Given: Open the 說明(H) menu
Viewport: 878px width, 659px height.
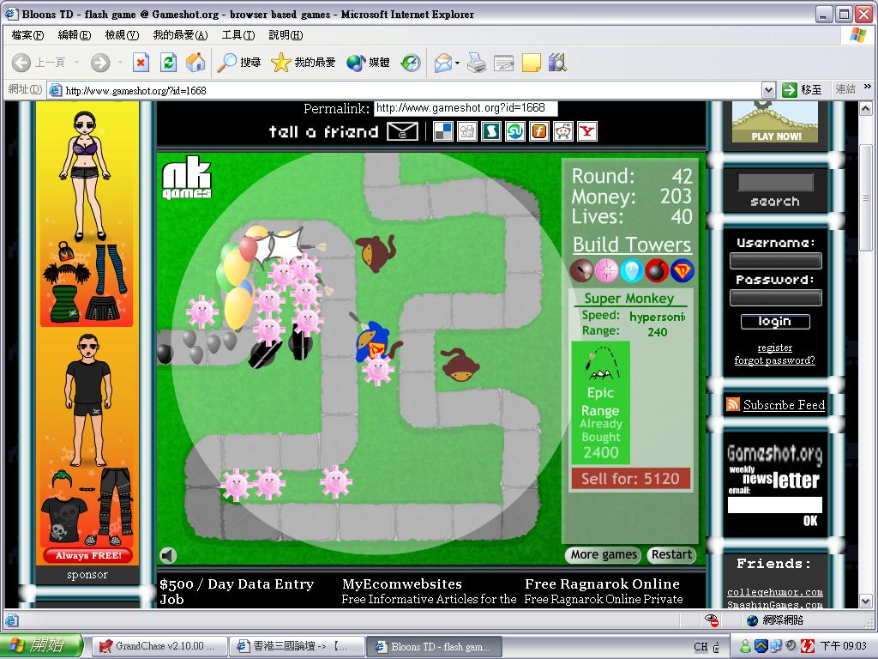Looking at the screenshot, I should (286, 35).
